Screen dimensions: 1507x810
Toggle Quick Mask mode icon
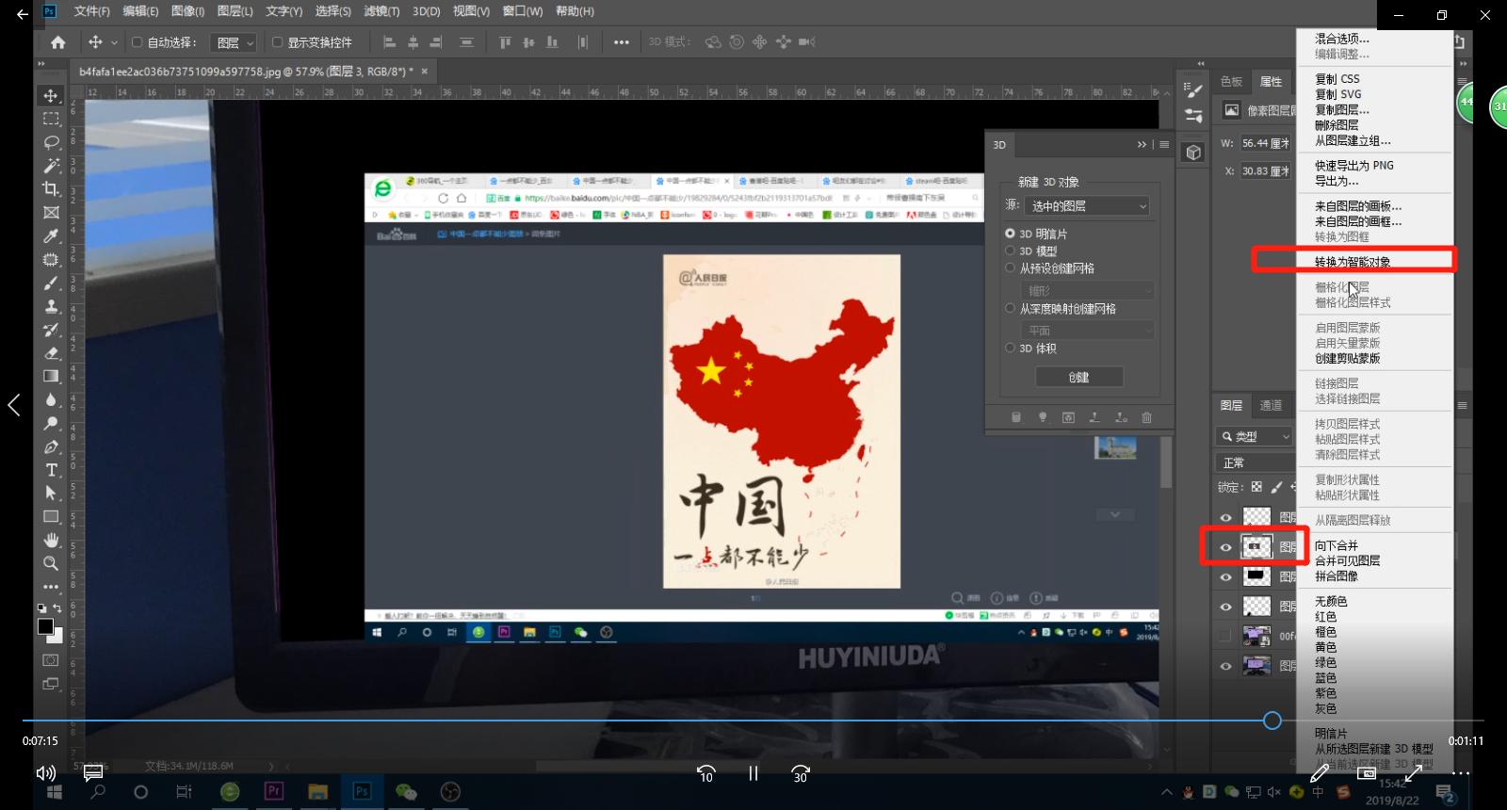coord(51,660)
